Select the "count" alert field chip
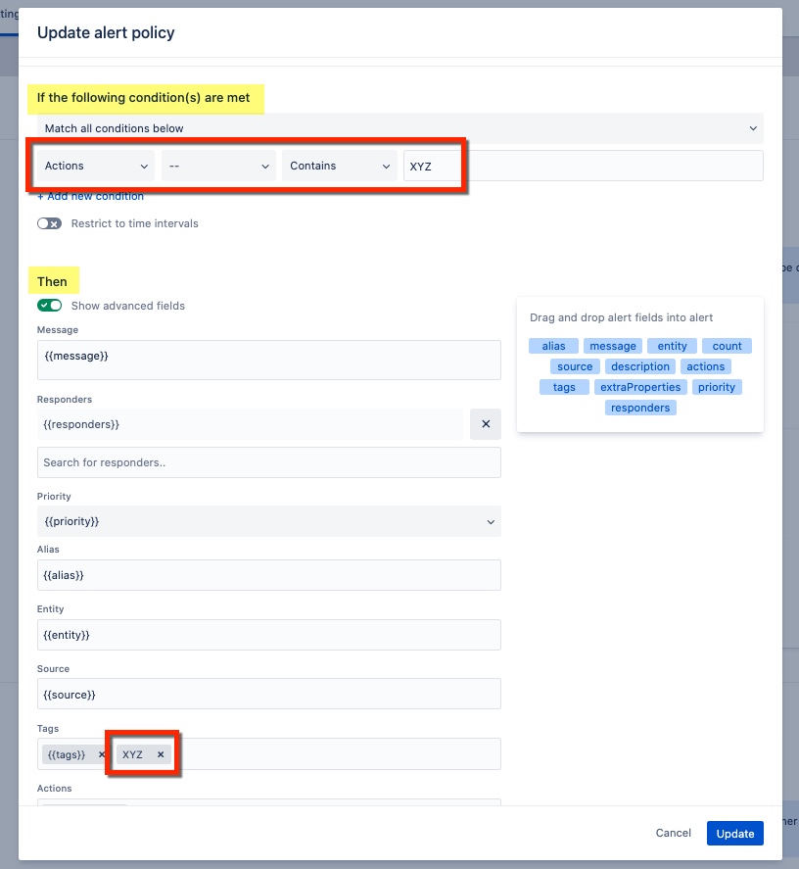The image size is (799, 869). point(727,346)
